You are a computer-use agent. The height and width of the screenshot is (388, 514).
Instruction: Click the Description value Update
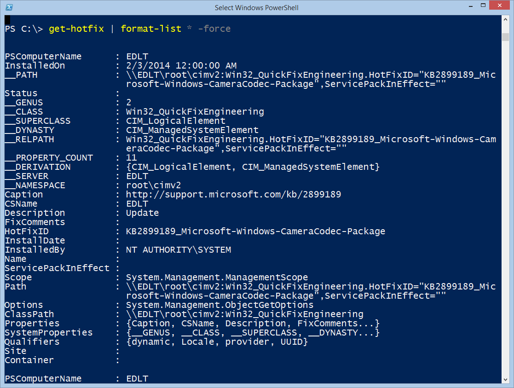click(142, 213)
